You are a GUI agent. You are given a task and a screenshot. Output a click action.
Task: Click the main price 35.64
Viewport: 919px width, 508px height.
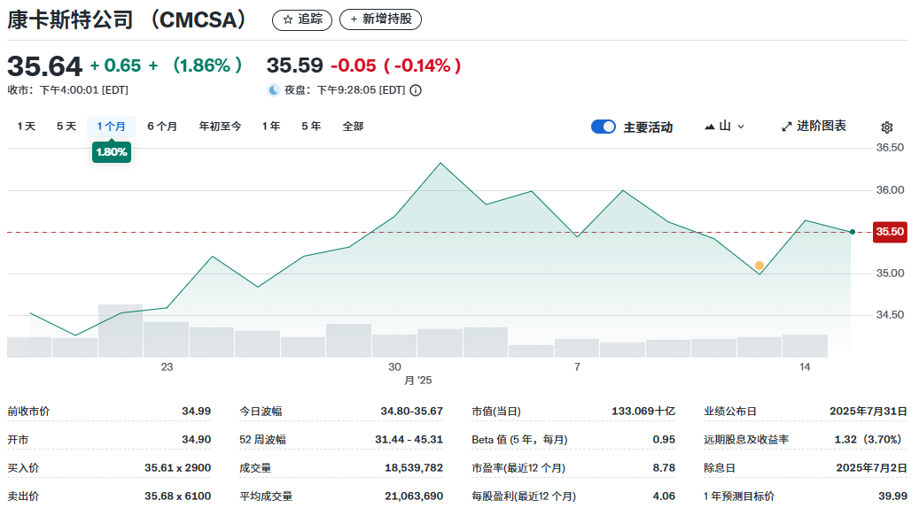[44, 66]
